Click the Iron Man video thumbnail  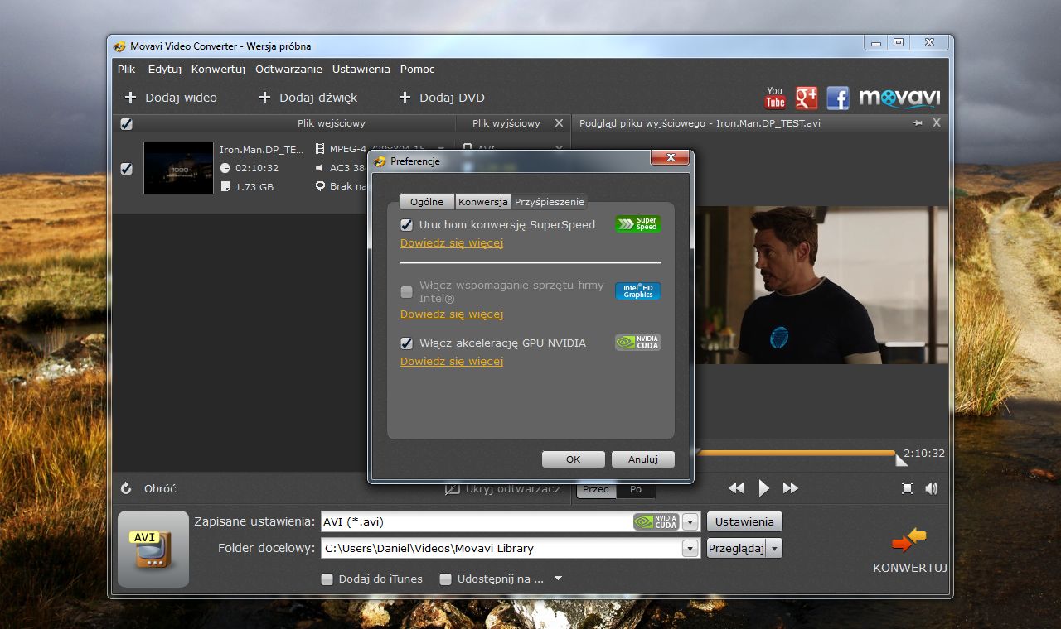click(x=178, y=168)
